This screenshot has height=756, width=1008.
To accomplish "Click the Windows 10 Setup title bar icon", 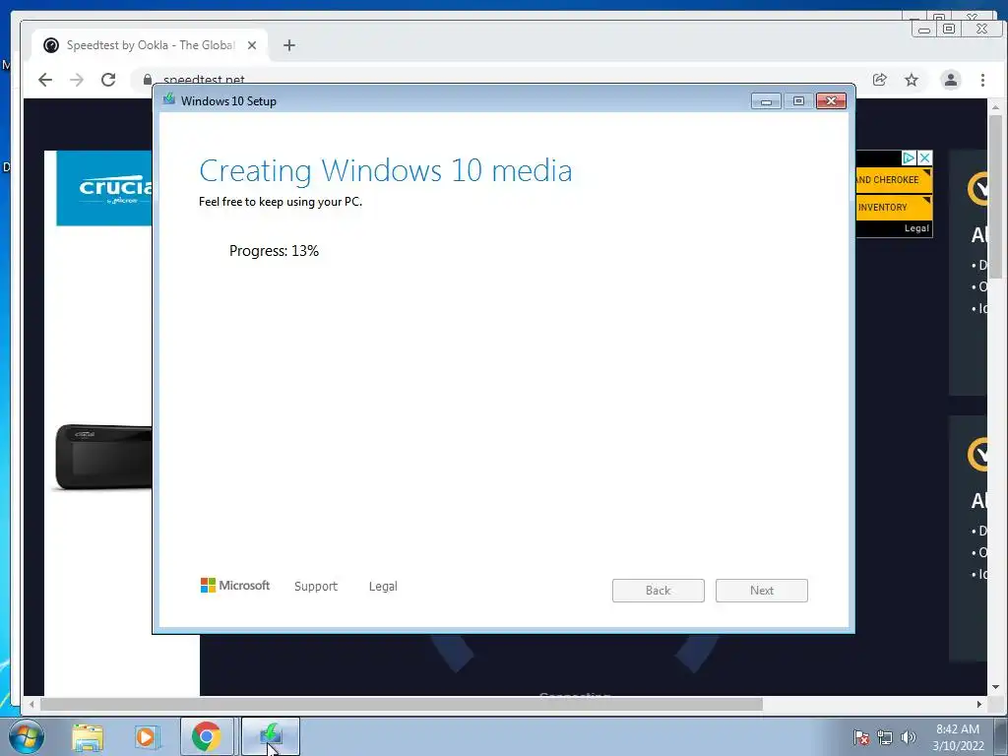I will coord(169,99).
